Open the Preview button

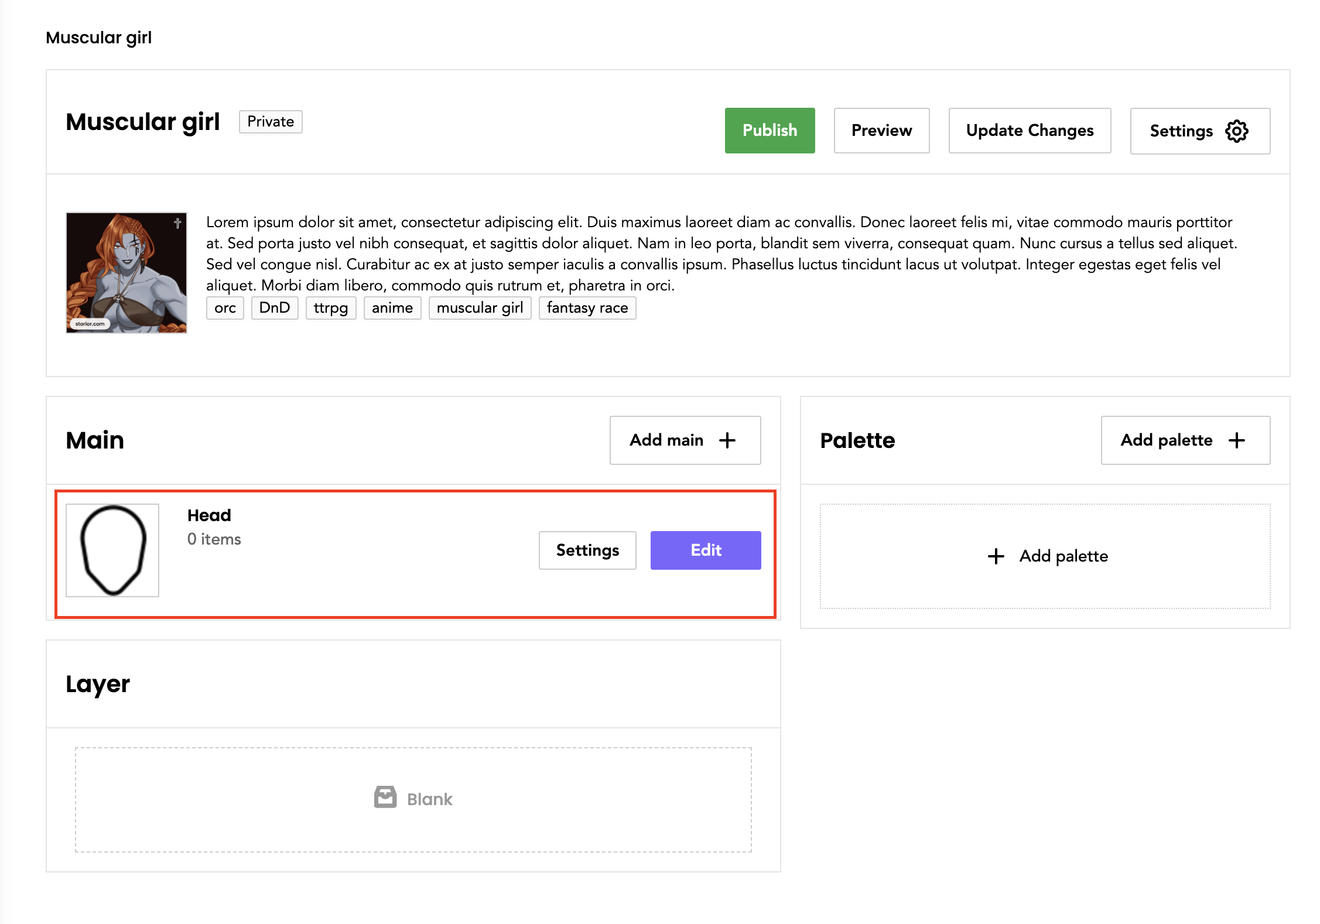881,131
